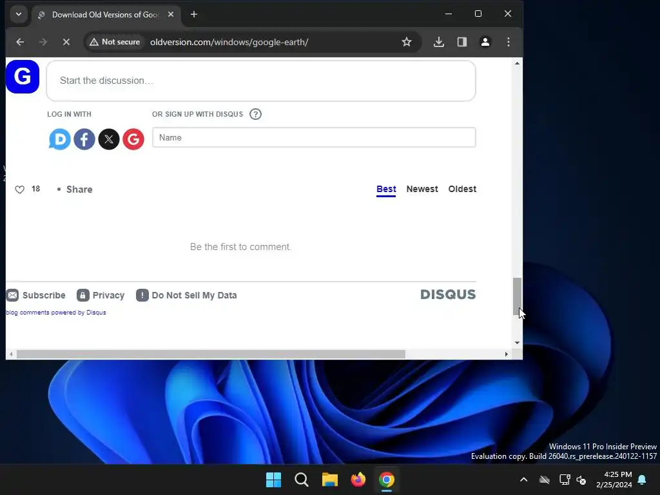View the Not secure site info
Viewport: 660px width, 495px height.
coord(115,42)
